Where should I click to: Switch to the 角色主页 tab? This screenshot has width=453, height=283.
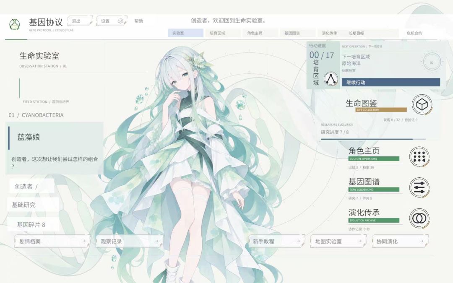[260, 33]
